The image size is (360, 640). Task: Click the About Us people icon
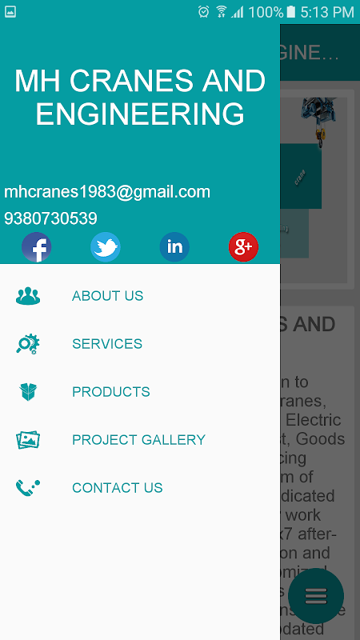[x=28, y=296]
